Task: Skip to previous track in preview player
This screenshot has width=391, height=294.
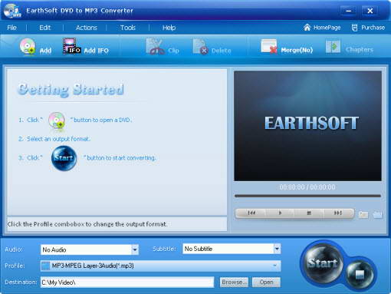Action: 251,213
